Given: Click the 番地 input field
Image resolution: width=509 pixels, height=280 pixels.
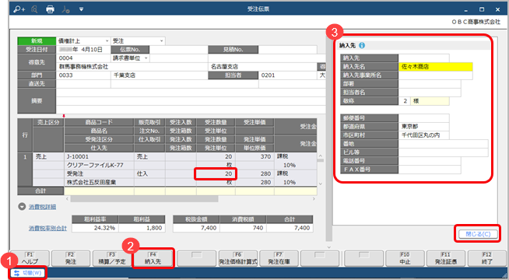Looking at the screenshot, I should pyautogui.click(x=443, y=144).
